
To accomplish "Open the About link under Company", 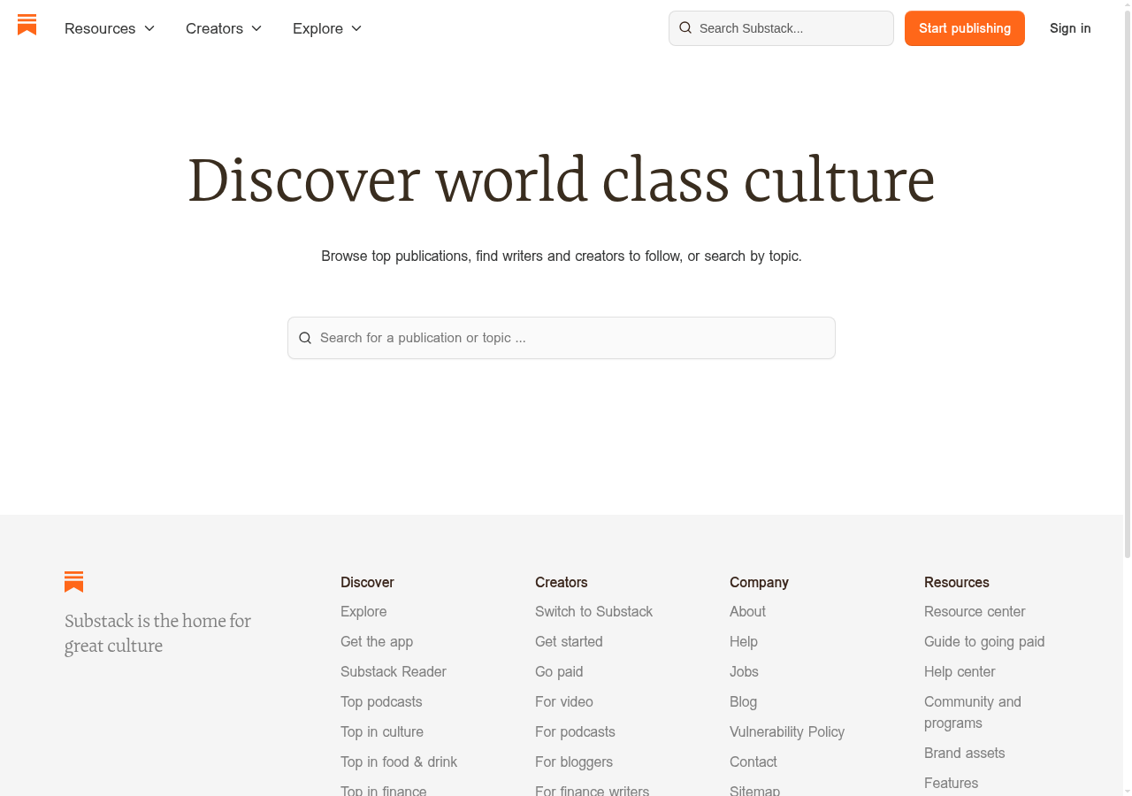I will [747, 611].
